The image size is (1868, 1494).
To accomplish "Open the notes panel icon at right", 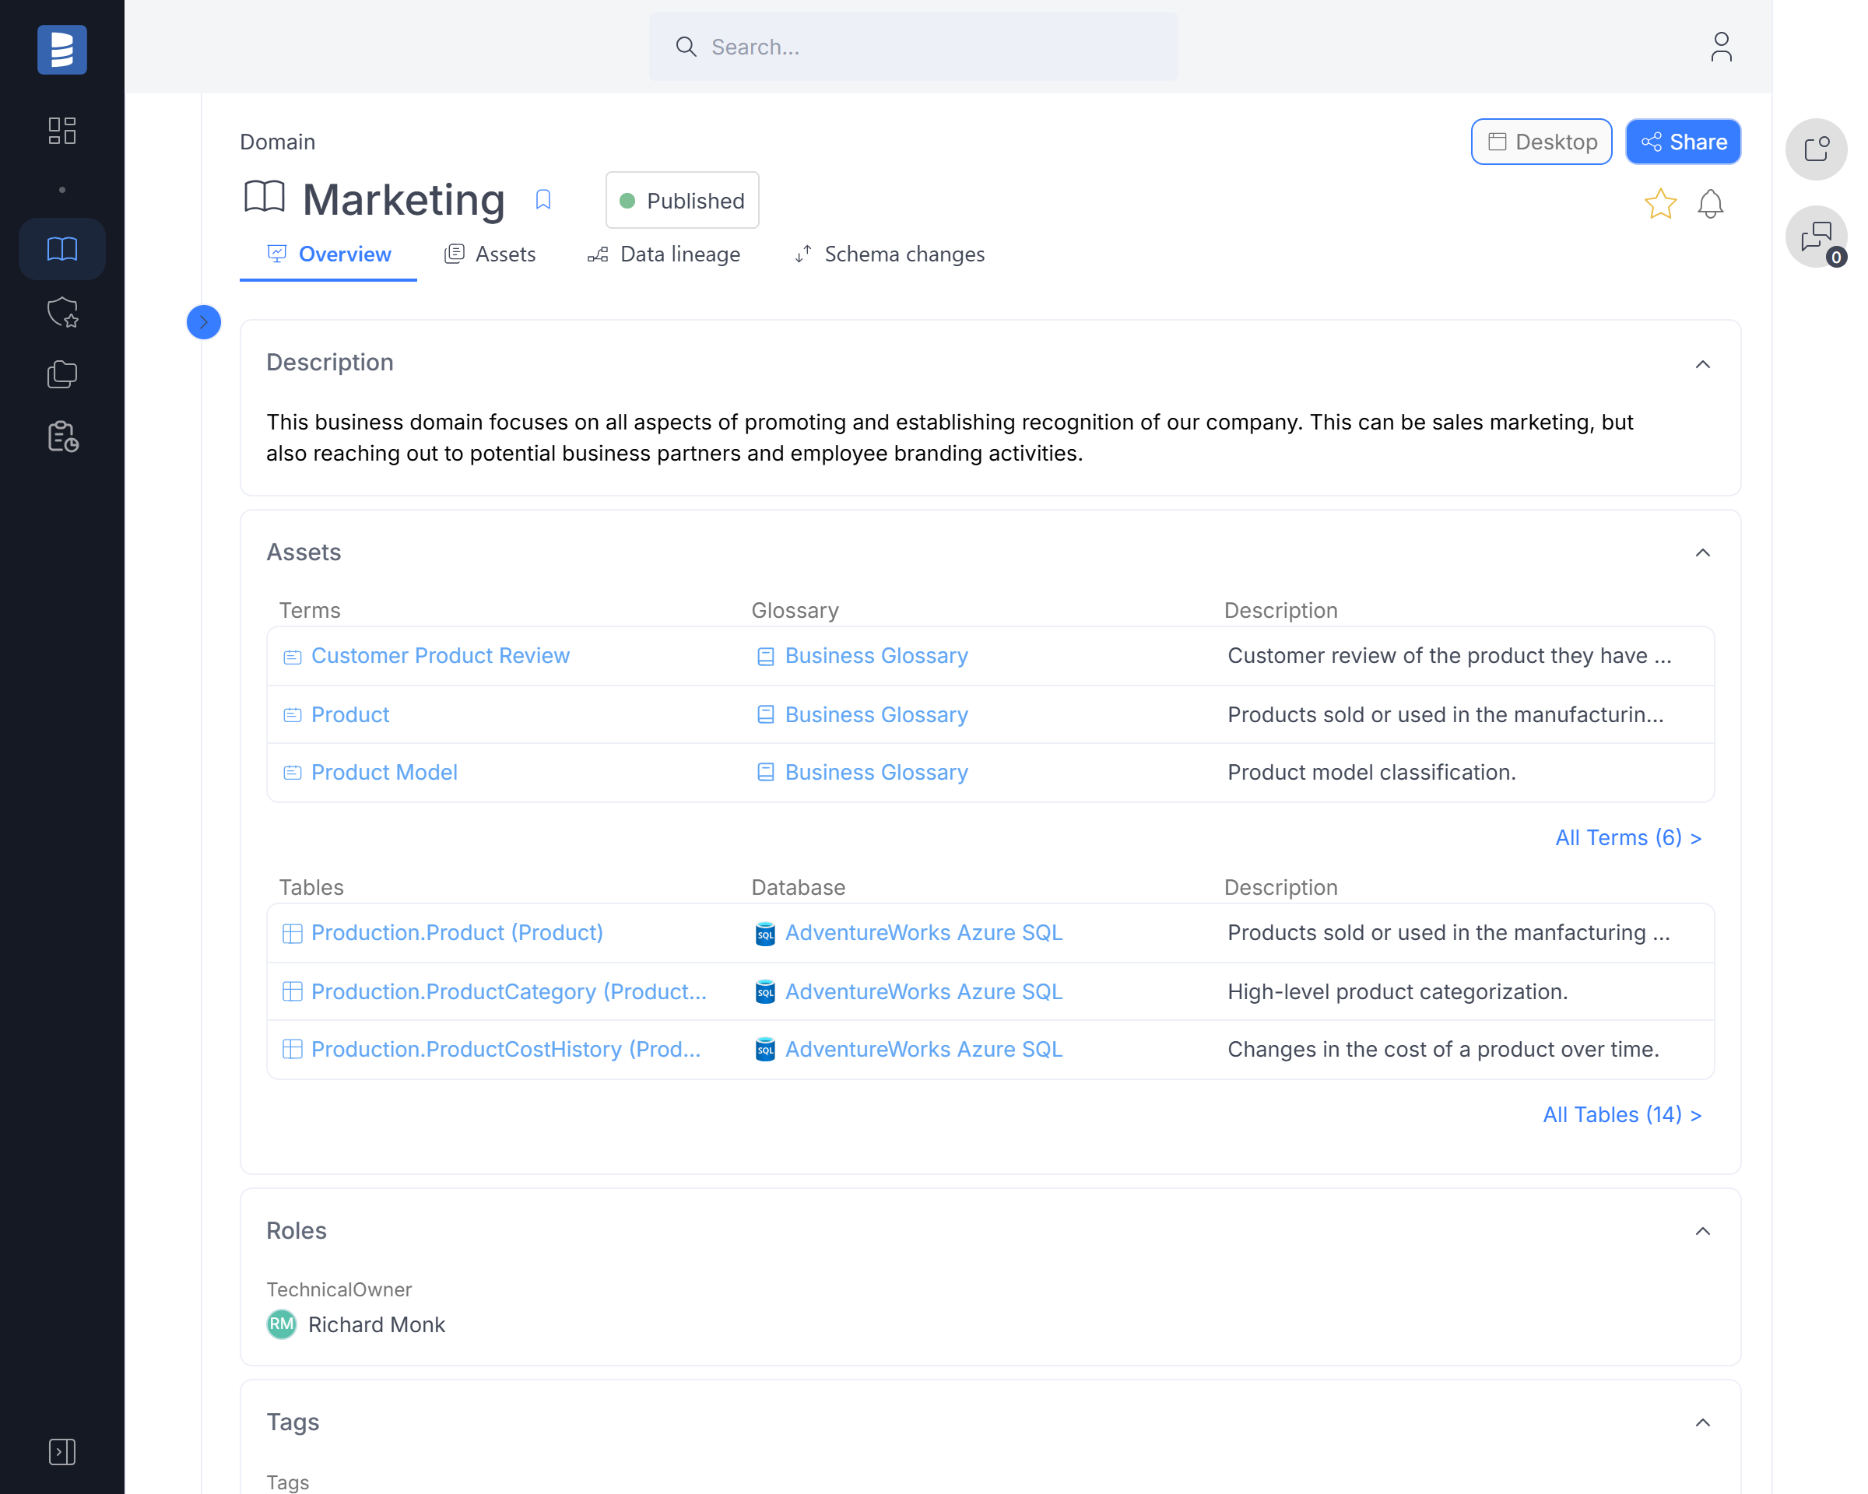I will point(1816,149).
